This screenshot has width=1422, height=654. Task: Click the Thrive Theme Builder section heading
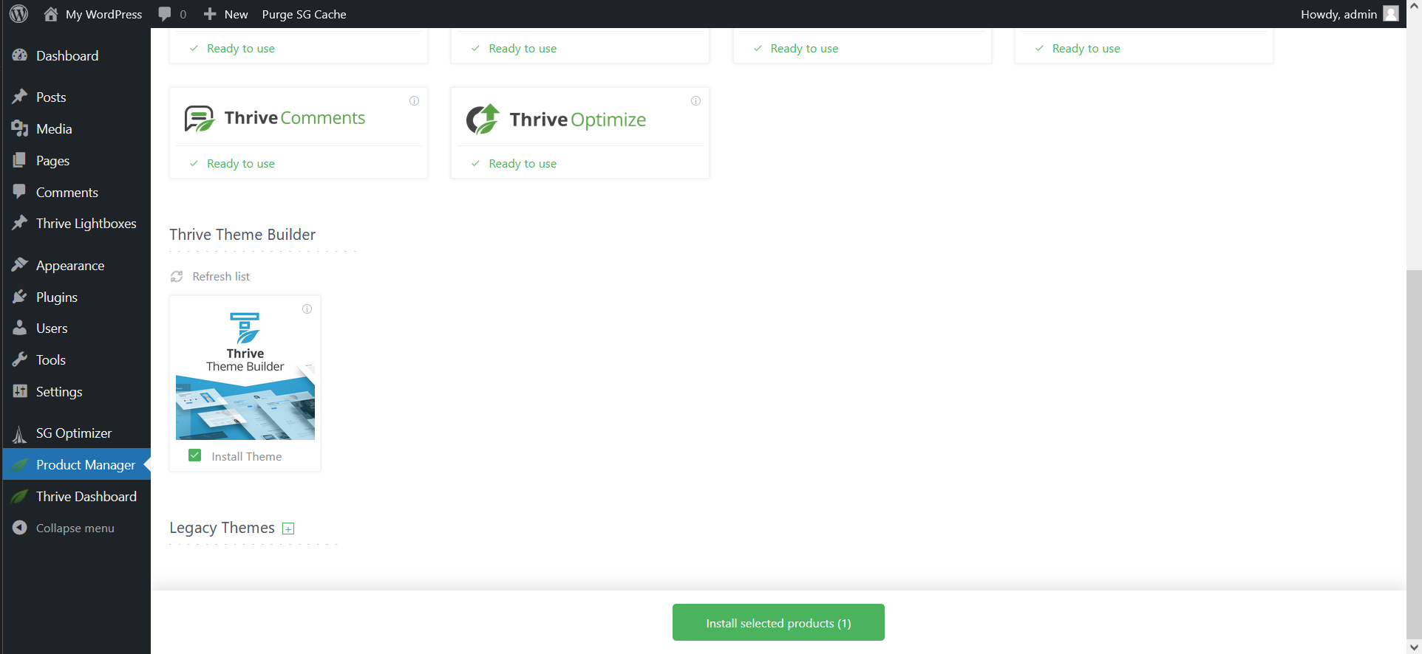242,234
